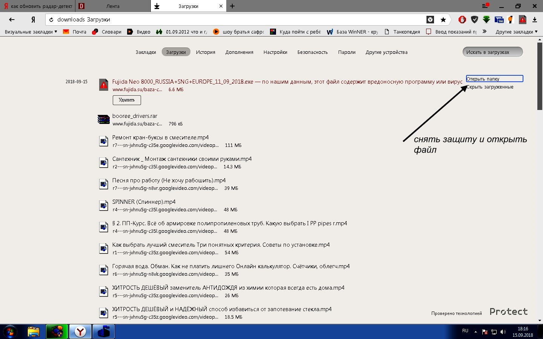Screen dimensions: 543x339
Task: Open the Видео bookmark
Action: coord(139,32)
